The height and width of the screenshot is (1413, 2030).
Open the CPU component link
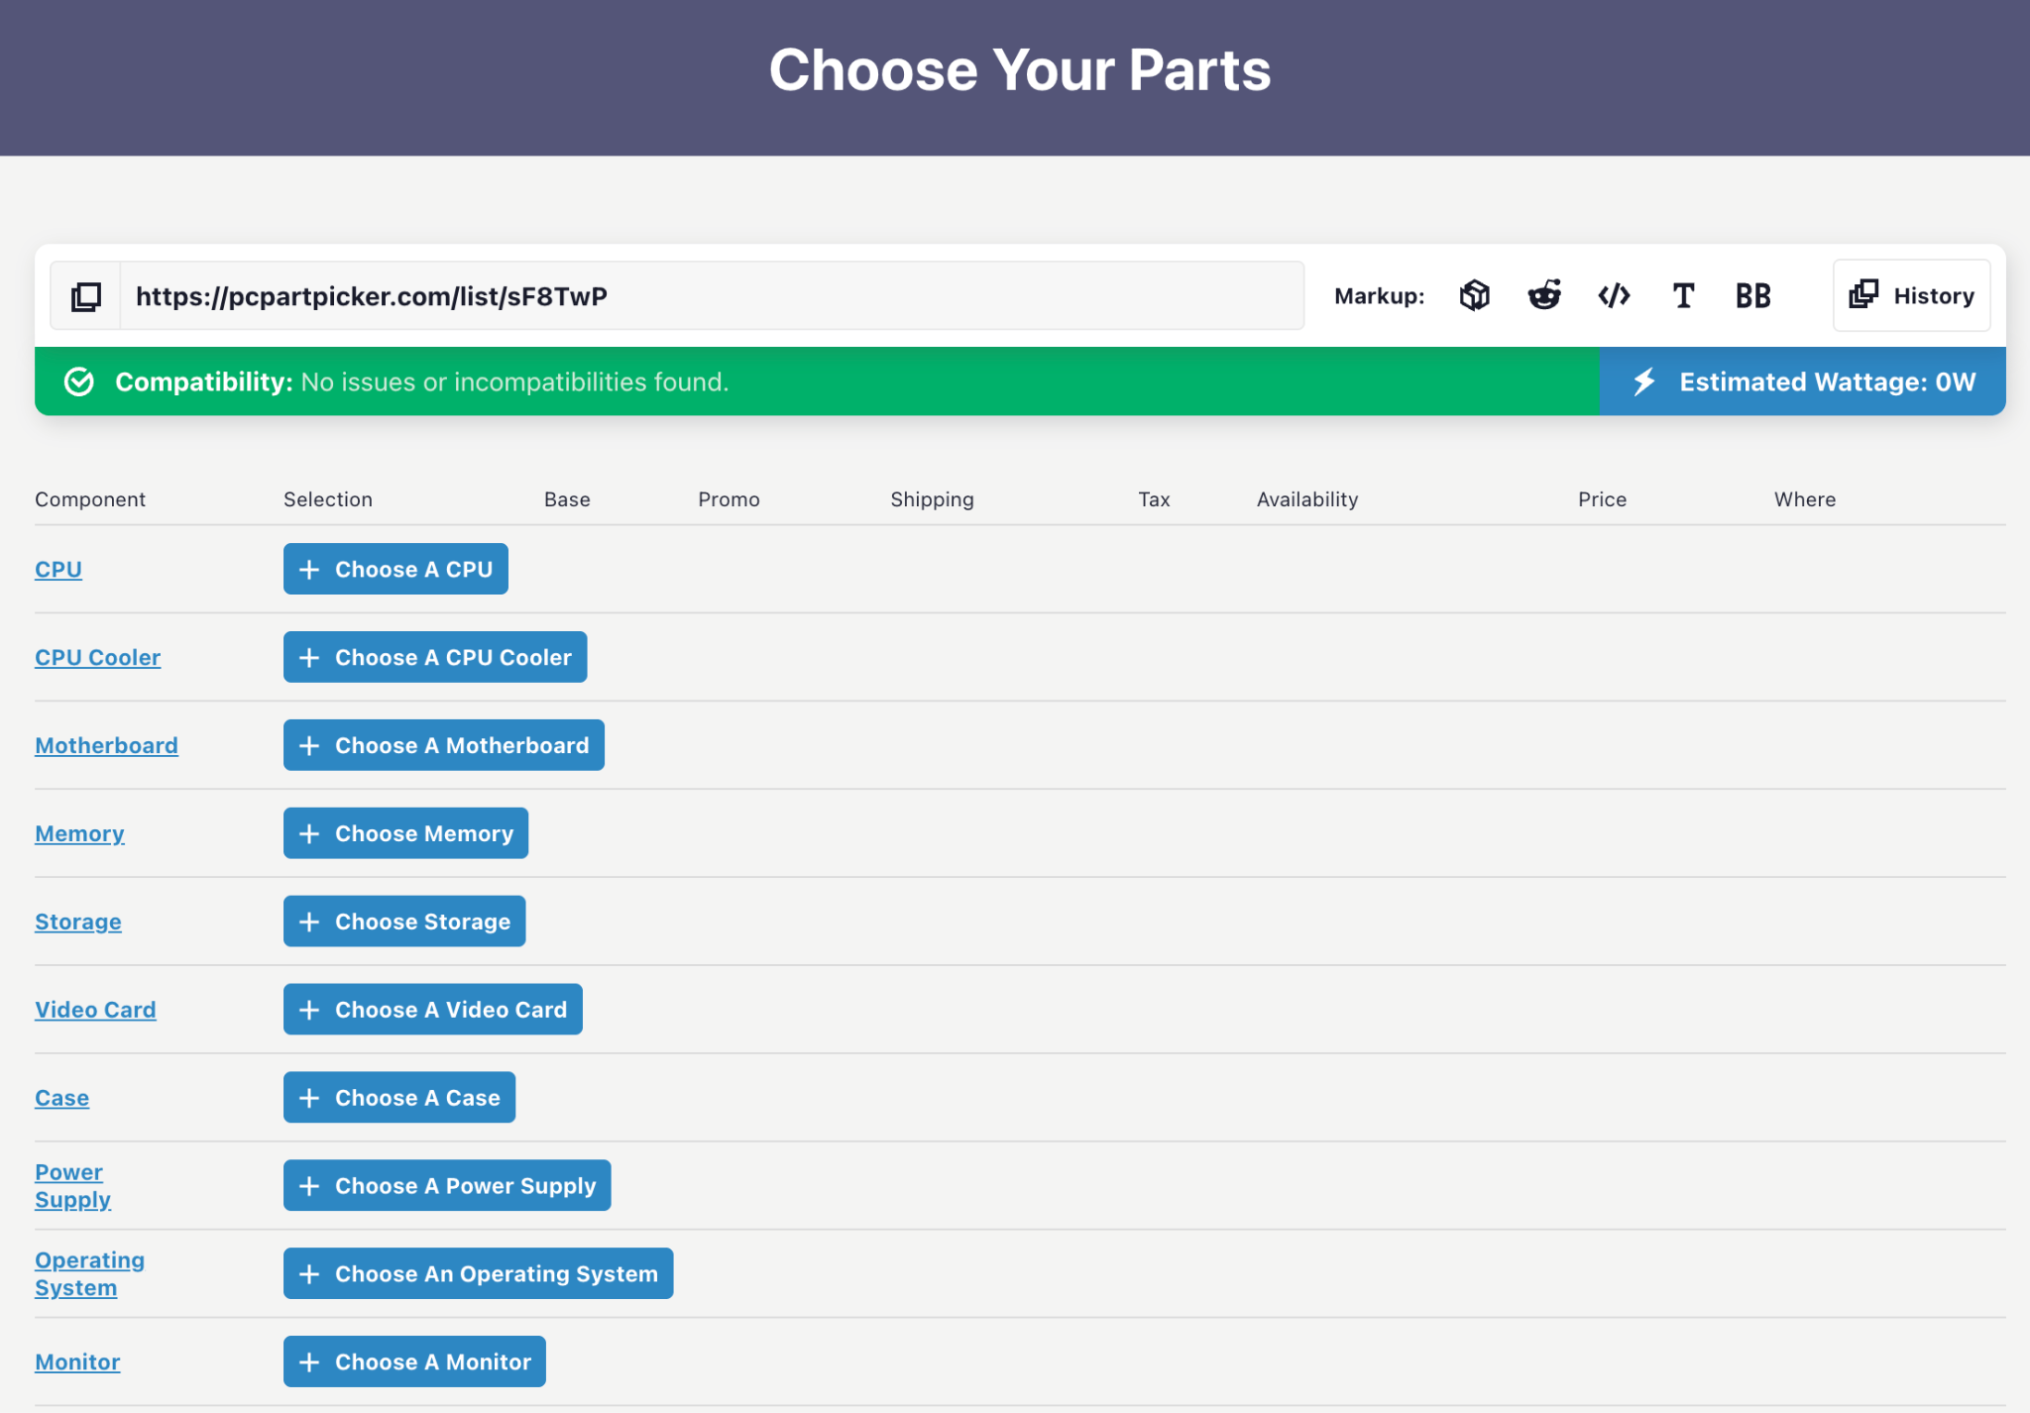click(x=58, y=570)
